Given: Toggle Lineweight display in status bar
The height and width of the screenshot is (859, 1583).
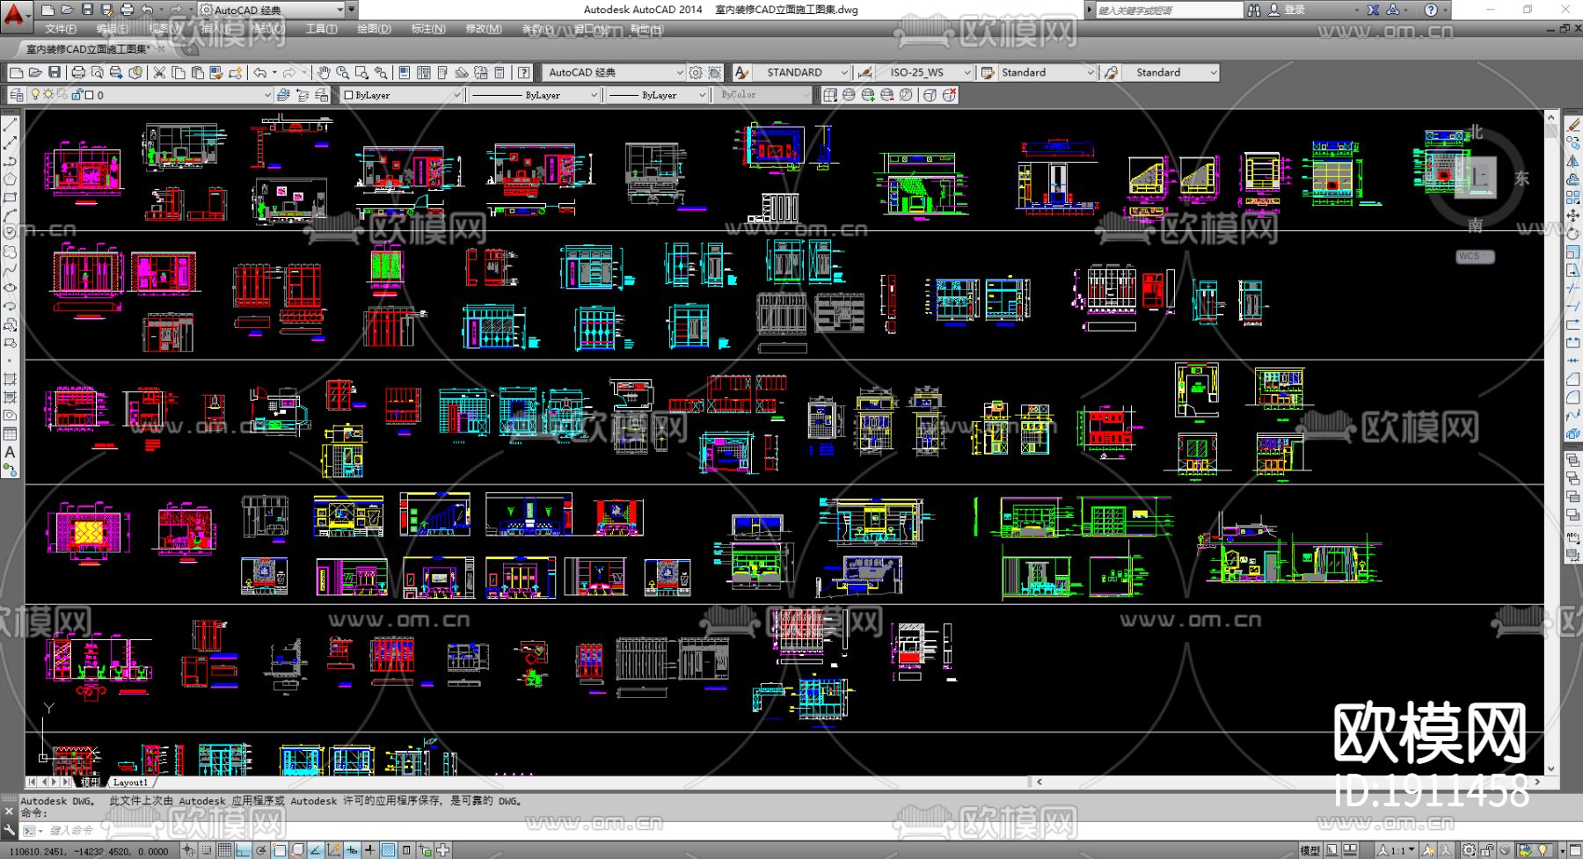Looking at the screenshot, I should (370, 850).
